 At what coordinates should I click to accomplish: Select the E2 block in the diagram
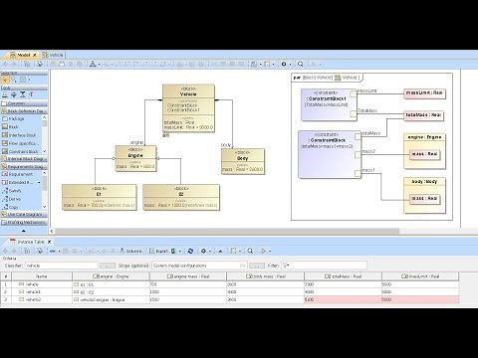point(181,197)
